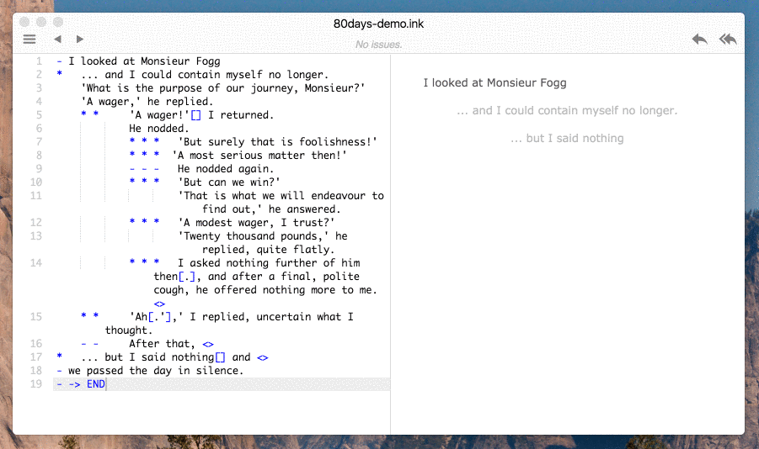Go back with the left arrow
759x449 pixels.
[57, 40]
